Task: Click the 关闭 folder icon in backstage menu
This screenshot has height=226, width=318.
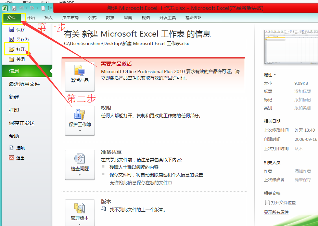Action: click(12, 59)
